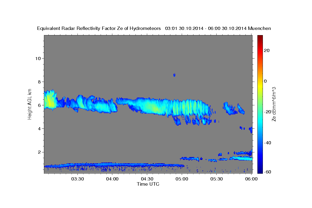Select the '06:00' time axis label

(251, 179)
